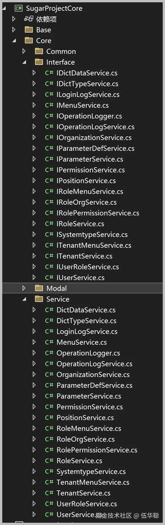
Task: Click the C# icon beside IMenuService.cs
Action: (49, 105)
